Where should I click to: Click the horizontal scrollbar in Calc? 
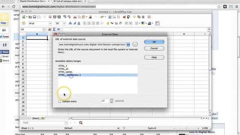tap(100, 118)
